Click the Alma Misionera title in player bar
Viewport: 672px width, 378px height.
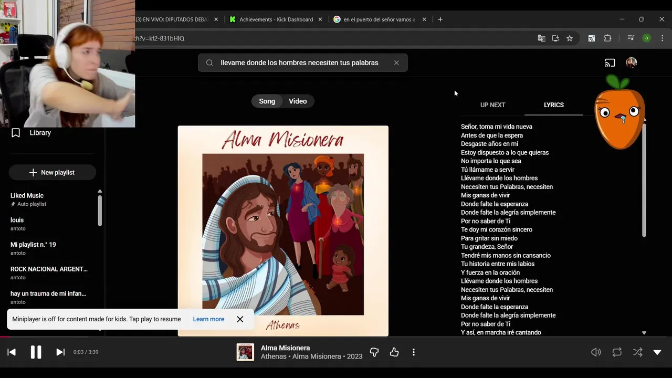pos(285,348)
